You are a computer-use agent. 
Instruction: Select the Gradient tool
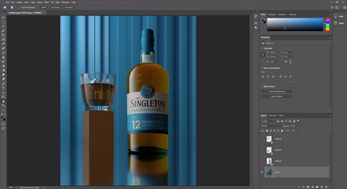(x=3, y=70)
